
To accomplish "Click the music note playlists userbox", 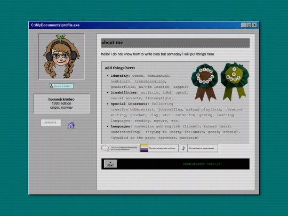I will pyautogui.click(x=199, y=148).
